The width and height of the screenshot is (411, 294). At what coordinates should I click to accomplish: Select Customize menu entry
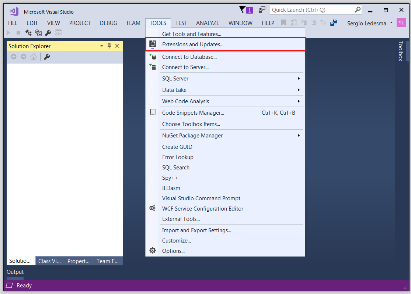tap(225, 240)
